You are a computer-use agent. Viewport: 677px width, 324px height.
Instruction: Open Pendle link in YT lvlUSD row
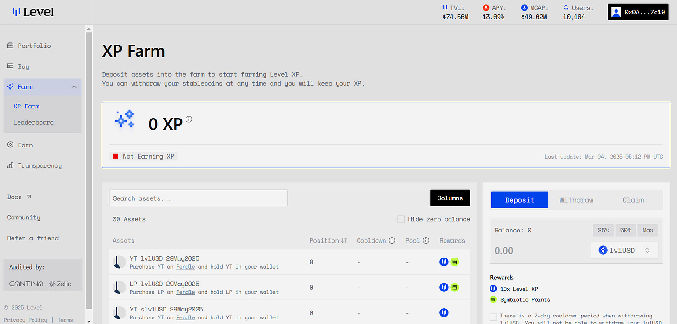point(186,267)
